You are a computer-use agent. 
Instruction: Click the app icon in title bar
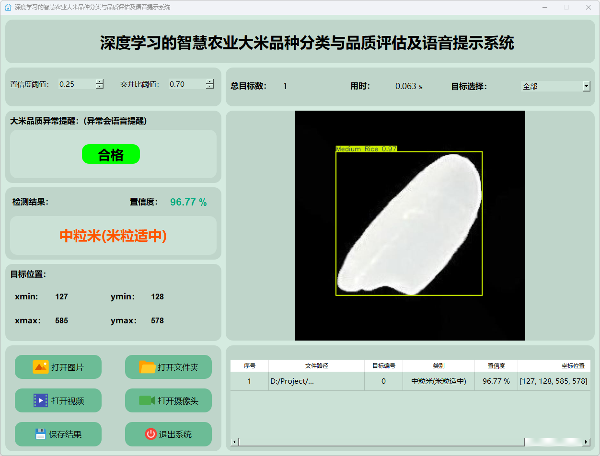pos(8,7)
